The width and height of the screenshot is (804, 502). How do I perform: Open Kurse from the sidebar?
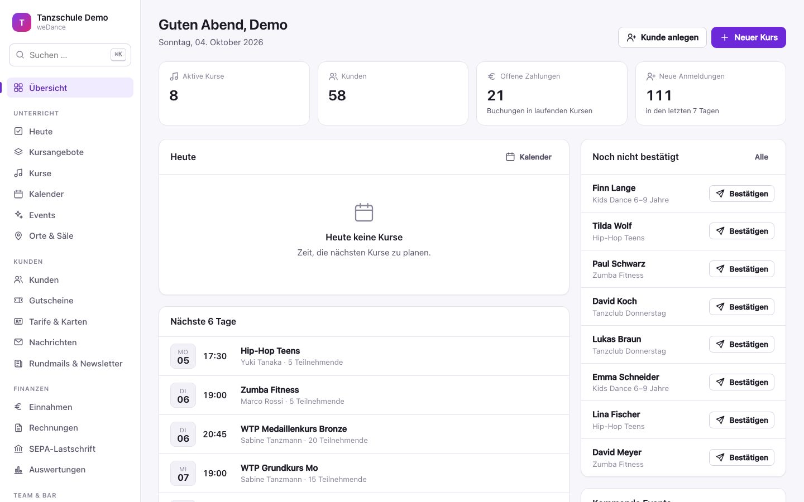70,173
